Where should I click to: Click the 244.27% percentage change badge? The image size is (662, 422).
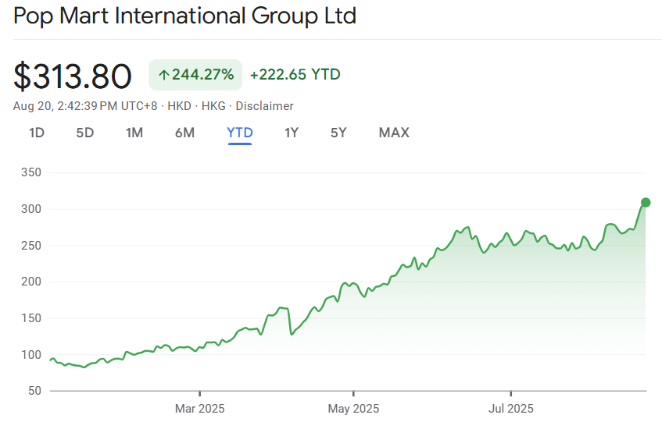(x=195, y=75)
